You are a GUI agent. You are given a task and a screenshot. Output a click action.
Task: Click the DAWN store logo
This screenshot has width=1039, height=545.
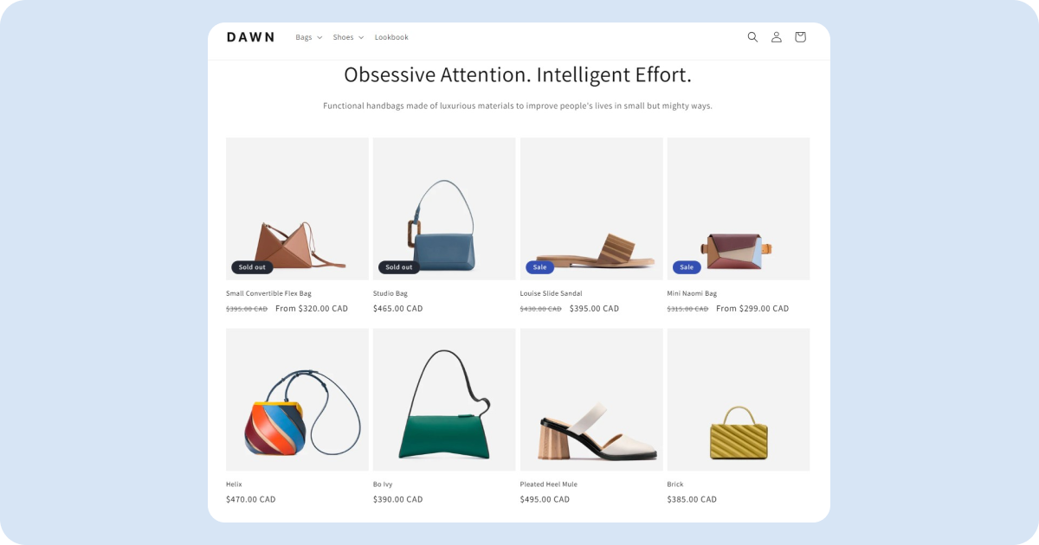[251, 37]
